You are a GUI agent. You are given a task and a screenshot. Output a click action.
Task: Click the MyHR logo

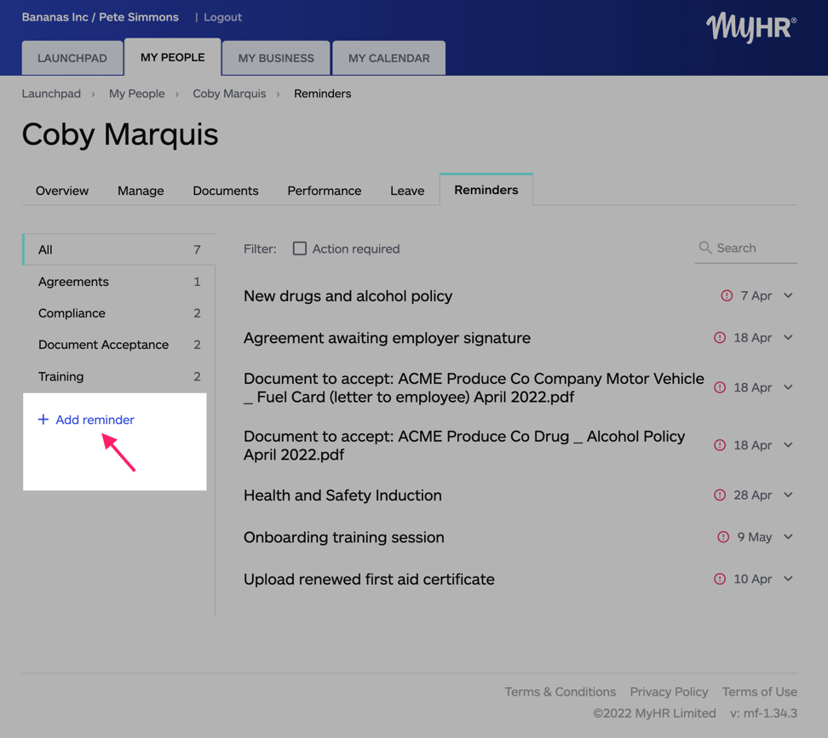[x=750, y=28]
